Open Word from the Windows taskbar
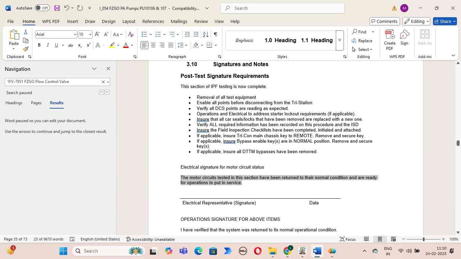The width and height of the screenshot is (461, 259). [317, 251]
